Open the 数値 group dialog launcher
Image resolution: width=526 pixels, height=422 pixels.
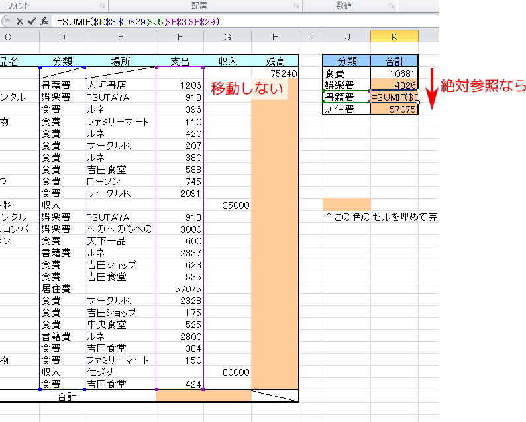coord(391,6)
